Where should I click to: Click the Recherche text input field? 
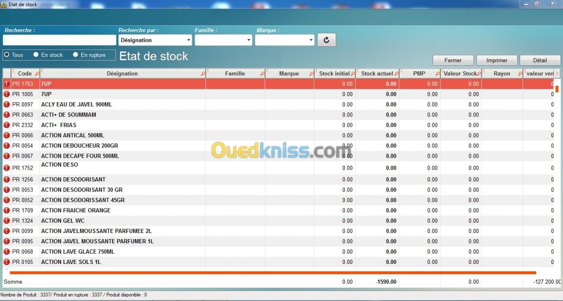pyautogui.click(x=59, y=40)
